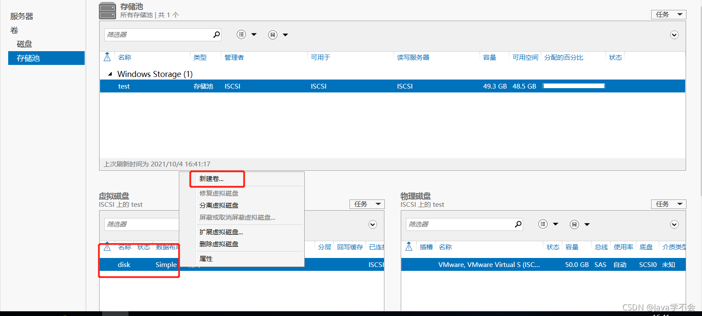Click test pool allocation percentage bar

pyautogui.click(x=574, y=86)
